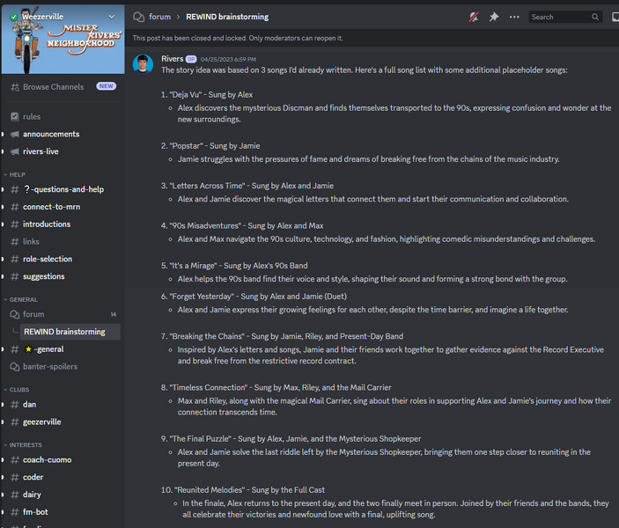Select REWIND brainstorming thread in sidebar
This screenshot has width=619, height=528.
coord(64,332)
